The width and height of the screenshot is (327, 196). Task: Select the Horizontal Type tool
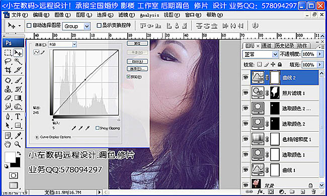(x=18, y=117)
